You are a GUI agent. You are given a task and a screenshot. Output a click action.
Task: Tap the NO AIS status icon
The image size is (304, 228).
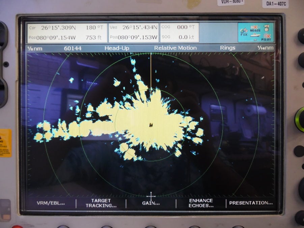pyautogui.click(x=255, y=29)
